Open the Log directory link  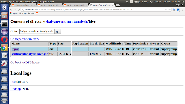tap(13, 82)
